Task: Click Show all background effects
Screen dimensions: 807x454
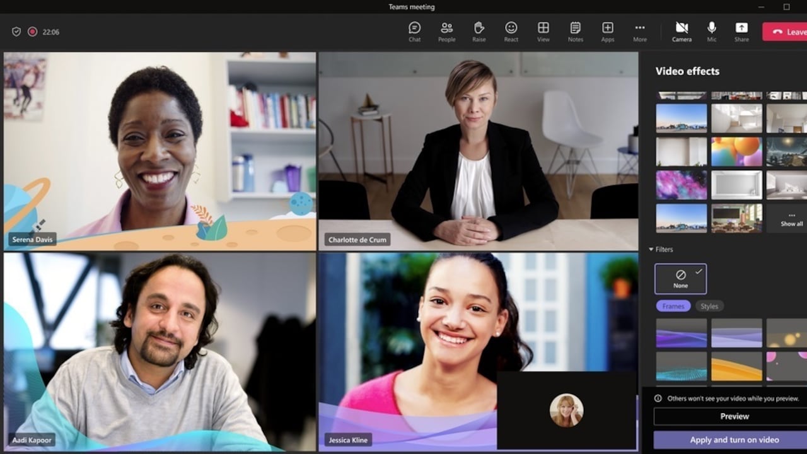Action: click(x=791, y=218)
